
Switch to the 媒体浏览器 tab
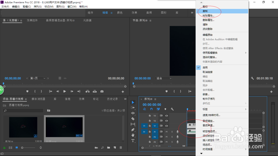[38, 99]
